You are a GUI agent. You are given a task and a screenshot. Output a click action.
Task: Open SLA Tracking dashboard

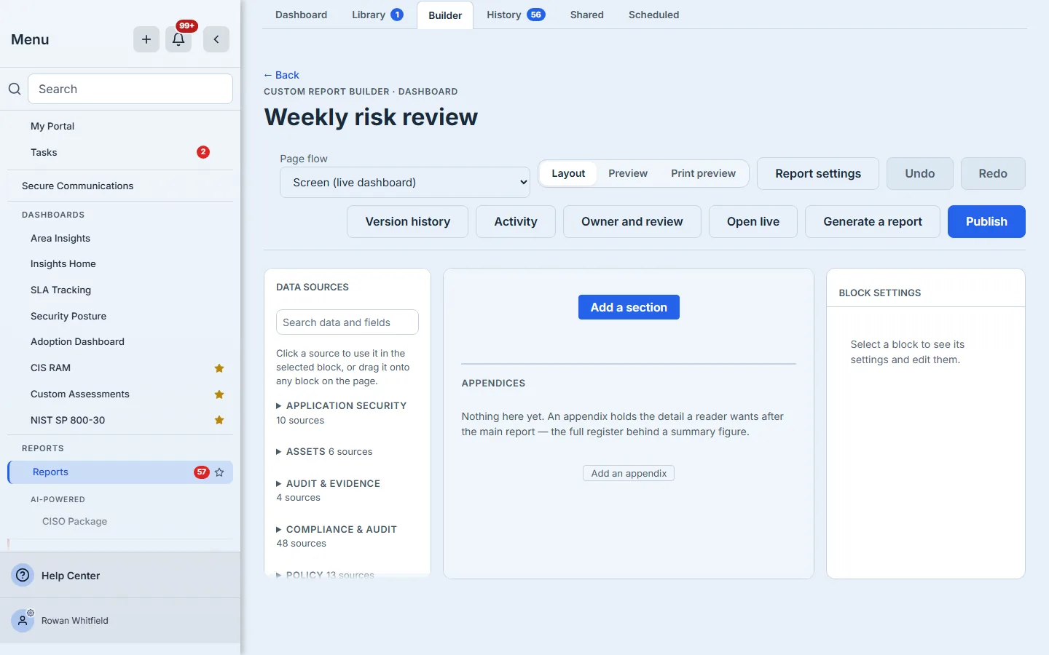point(120,290)
